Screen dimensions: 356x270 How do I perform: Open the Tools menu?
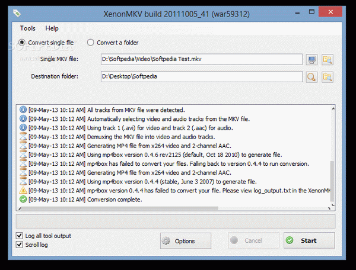(x=28, y=28)
